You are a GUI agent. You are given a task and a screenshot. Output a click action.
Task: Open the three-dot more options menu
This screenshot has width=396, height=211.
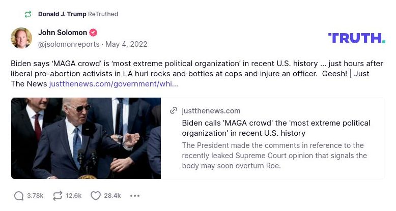(x=134, y=196)
